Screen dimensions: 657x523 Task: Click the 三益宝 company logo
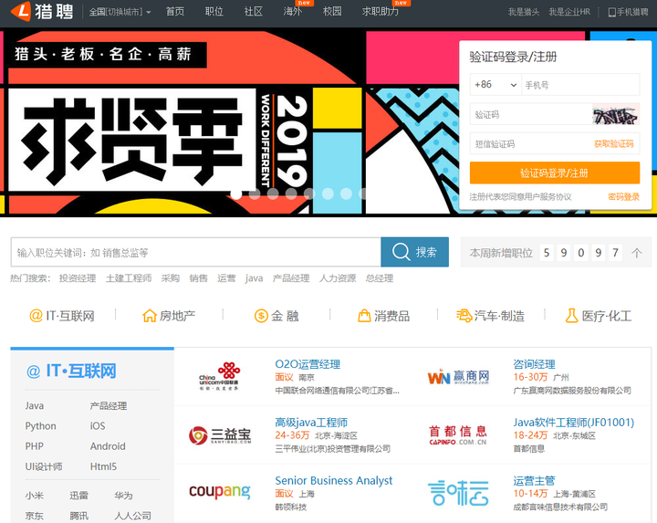tap(220, 435)
